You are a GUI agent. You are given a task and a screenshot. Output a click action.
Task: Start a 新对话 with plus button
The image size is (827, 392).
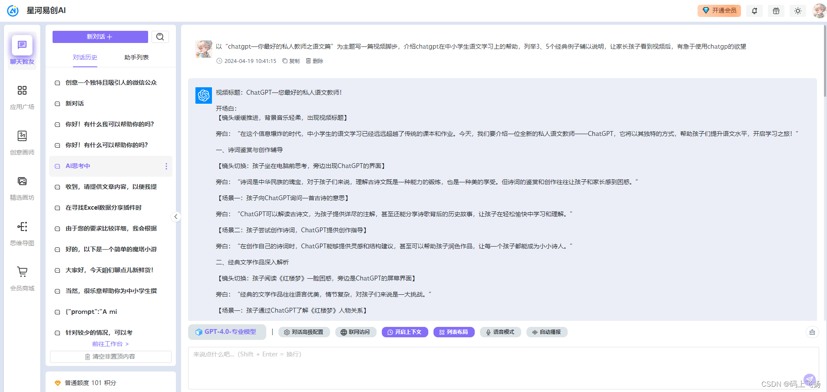tap(100, 37)
